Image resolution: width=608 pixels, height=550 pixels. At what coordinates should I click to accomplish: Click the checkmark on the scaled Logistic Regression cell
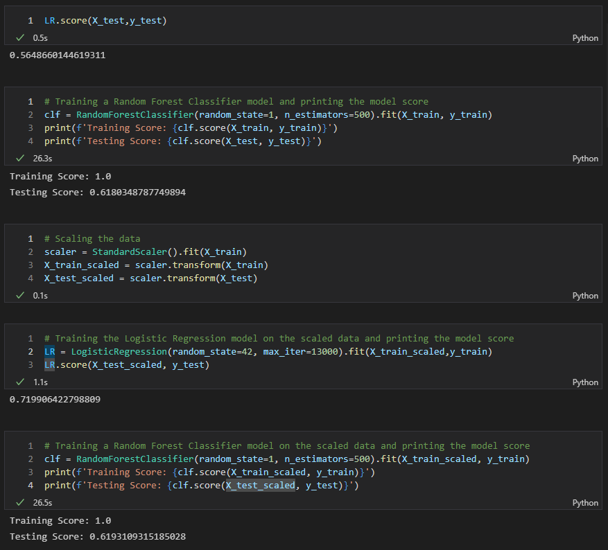[x=20, y=382]
